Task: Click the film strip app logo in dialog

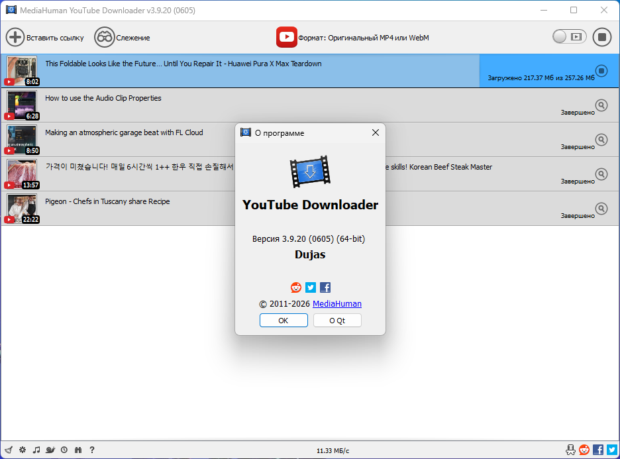Action: click(310, 172)
